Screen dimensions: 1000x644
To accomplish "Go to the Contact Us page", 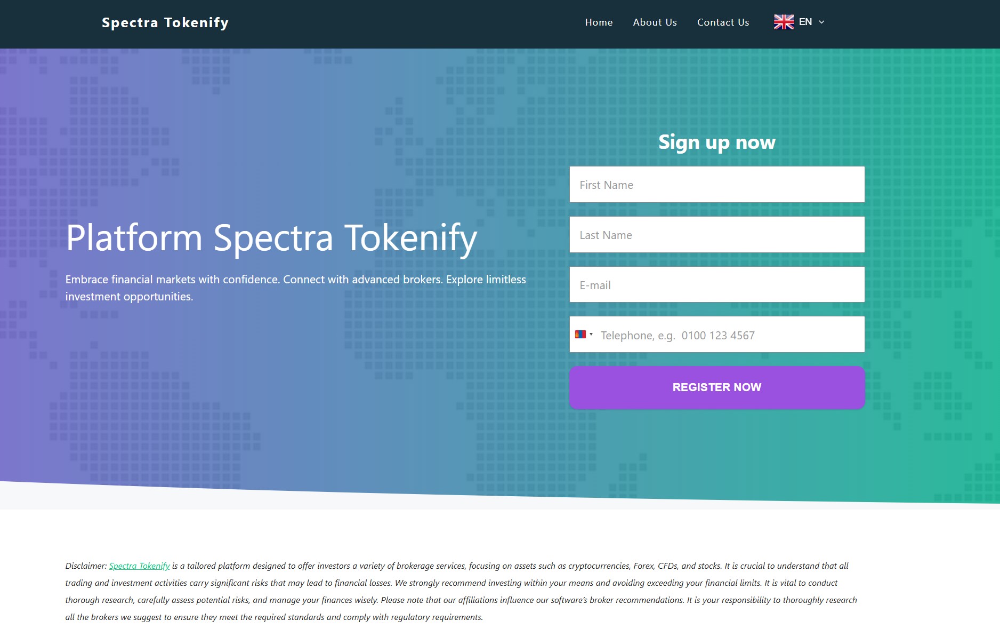I will [723, 22].
